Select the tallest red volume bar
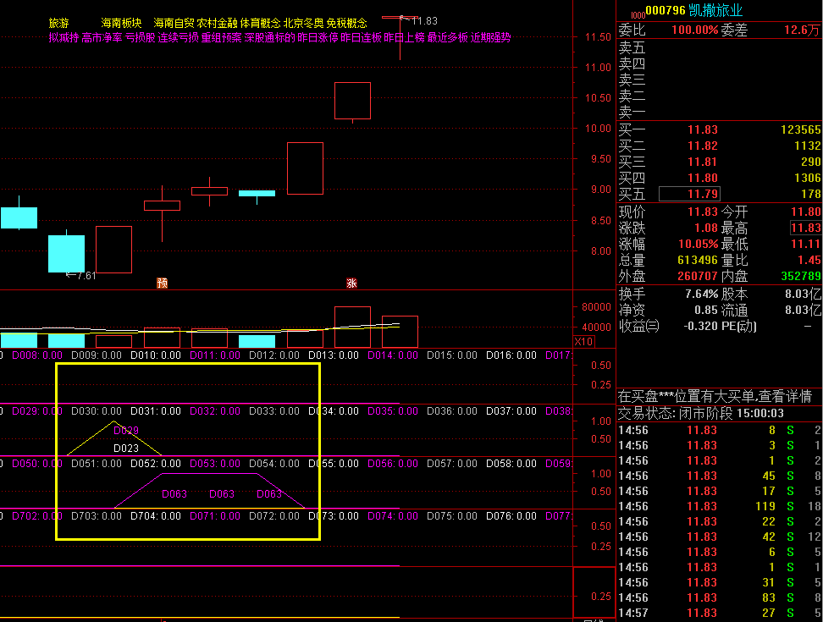Screen dimensions: 823x622 coord(353,327)
